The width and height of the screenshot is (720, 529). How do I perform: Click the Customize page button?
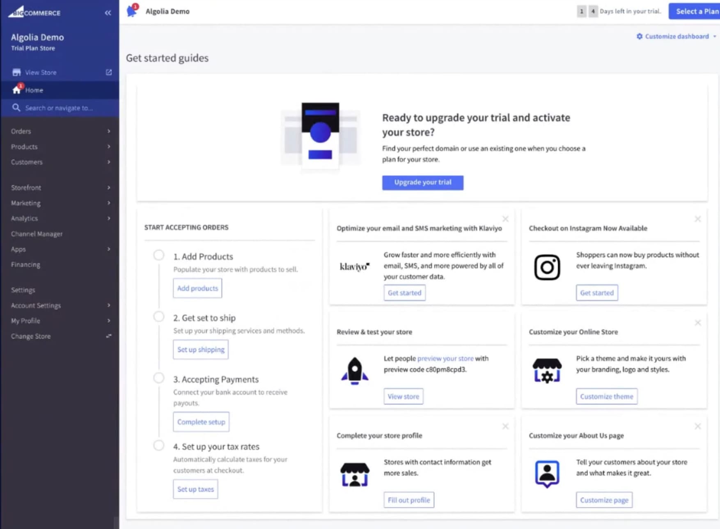604,500
